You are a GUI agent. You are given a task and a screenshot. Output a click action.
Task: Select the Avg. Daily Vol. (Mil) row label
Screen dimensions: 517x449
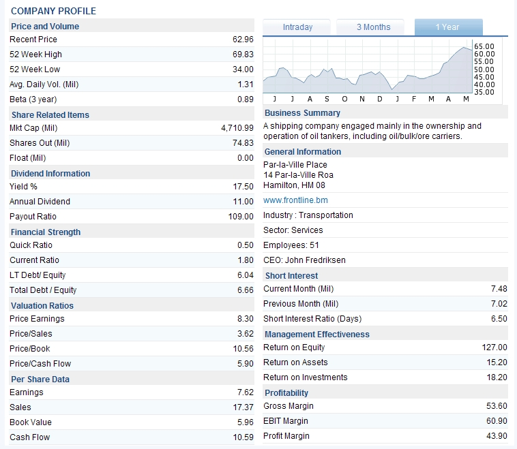(44, 84)
